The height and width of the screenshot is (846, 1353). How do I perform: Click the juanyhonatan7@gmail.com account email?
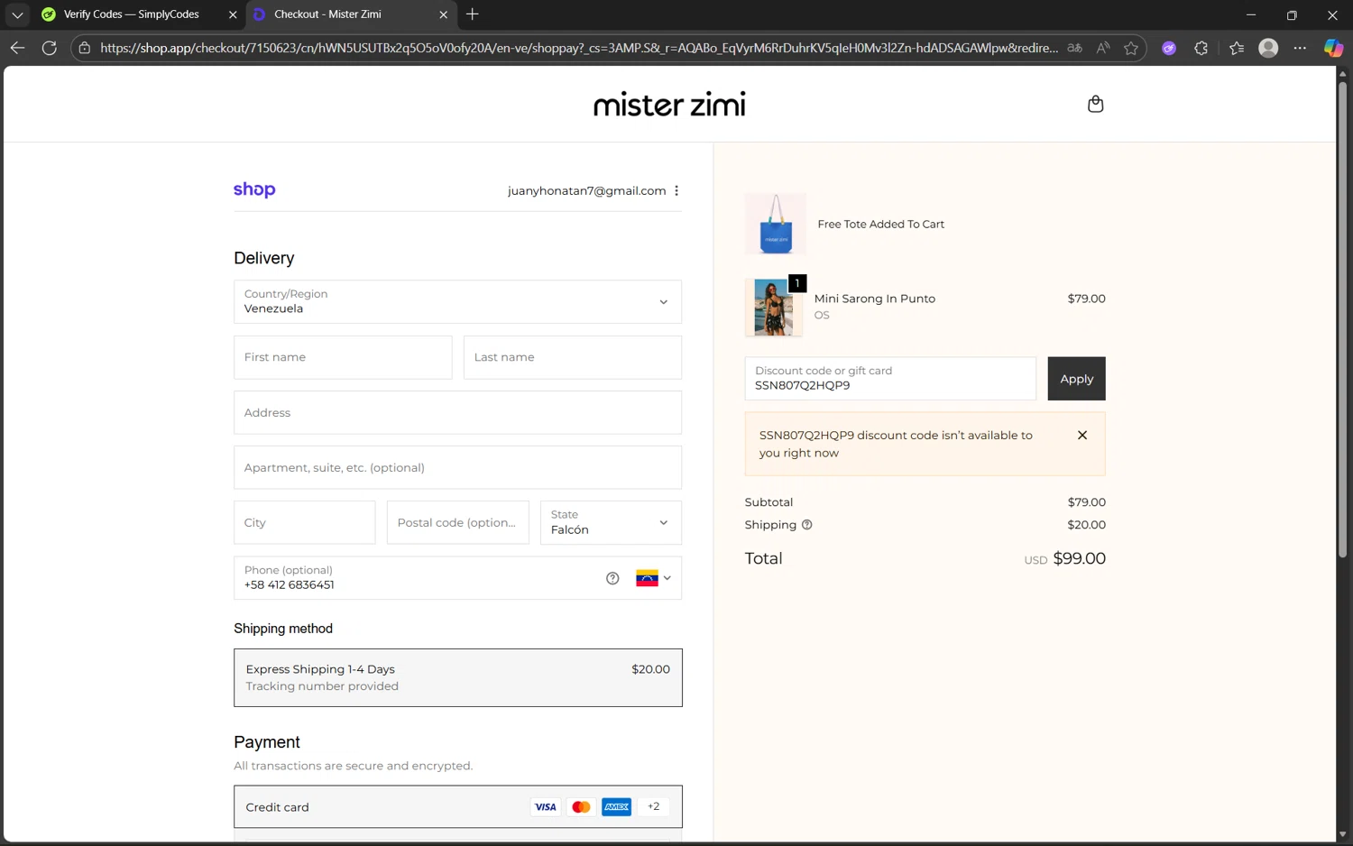(x=586, y=190)
